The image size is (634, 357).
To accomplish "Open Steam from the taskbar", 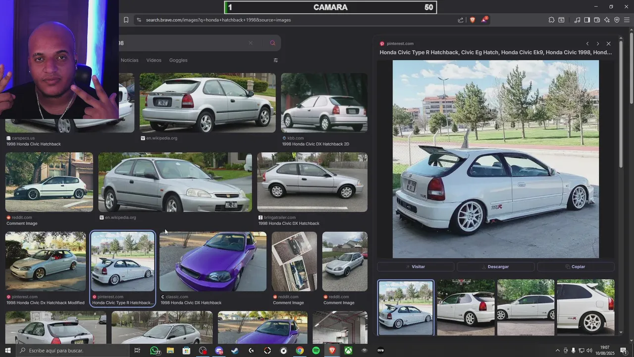I will (x=235, y=351).
